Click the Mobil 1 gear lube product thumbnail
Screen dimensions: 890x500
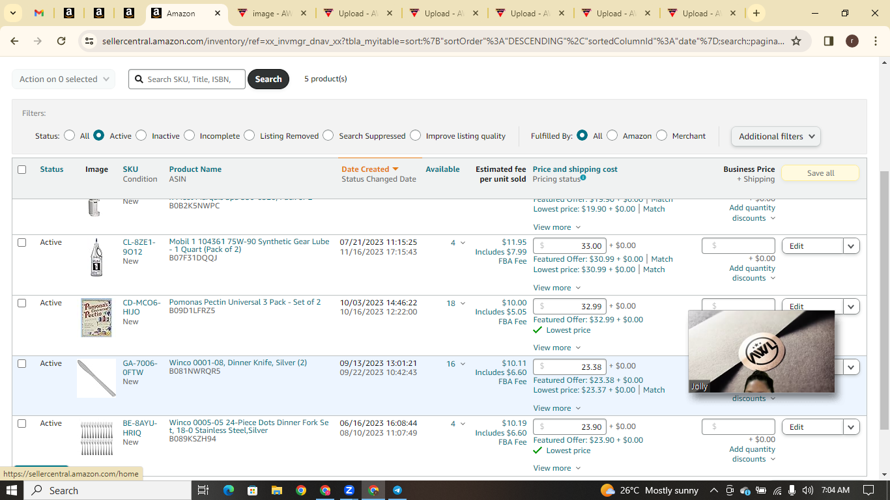[96, 257]
